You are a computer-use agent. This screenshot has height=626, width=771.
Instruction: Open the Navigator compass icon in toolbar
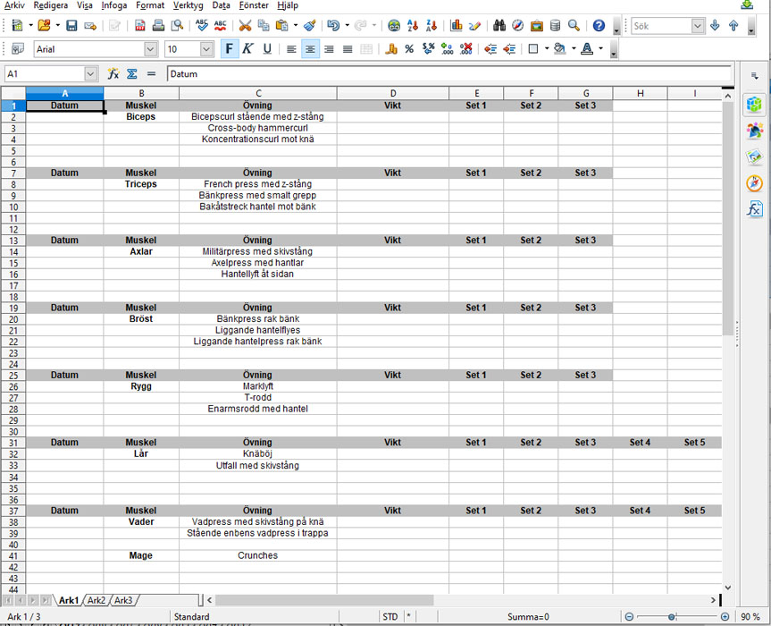click(518, 26)
